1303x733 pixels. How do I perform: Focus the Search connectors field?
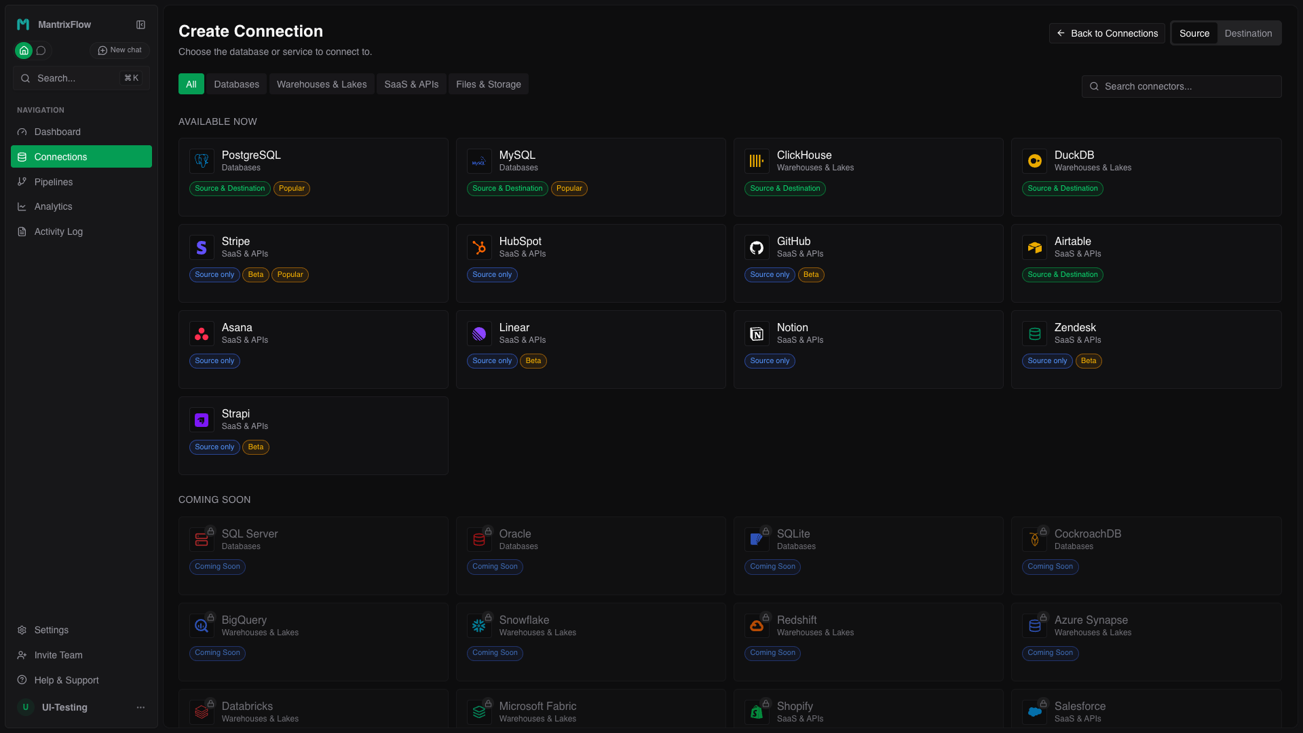click(x=1182, y=86)
